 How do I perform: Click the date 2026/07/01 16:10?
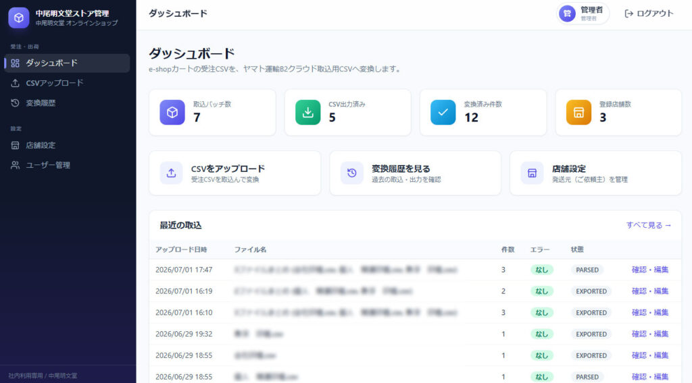click(184, 313)
